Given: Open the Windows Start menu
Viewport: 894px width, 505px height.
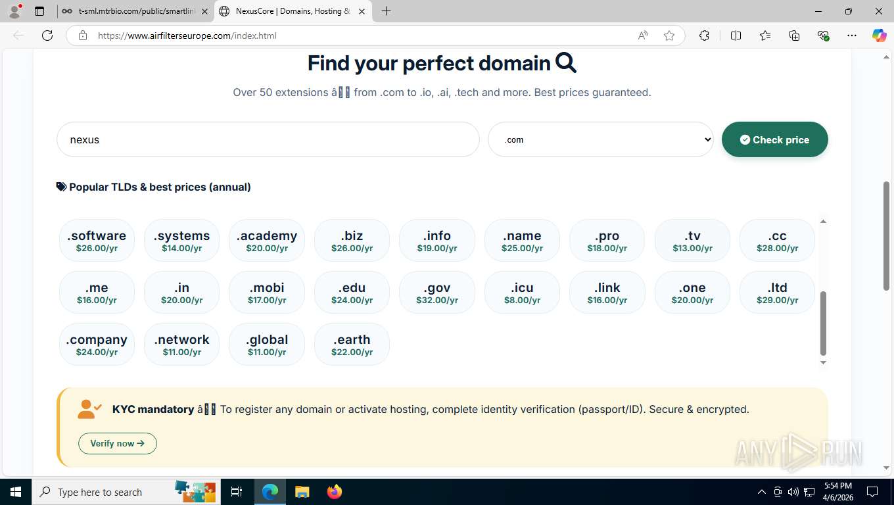Looking at the screenshot, I should pyautogui.click(x=15, y=492).
